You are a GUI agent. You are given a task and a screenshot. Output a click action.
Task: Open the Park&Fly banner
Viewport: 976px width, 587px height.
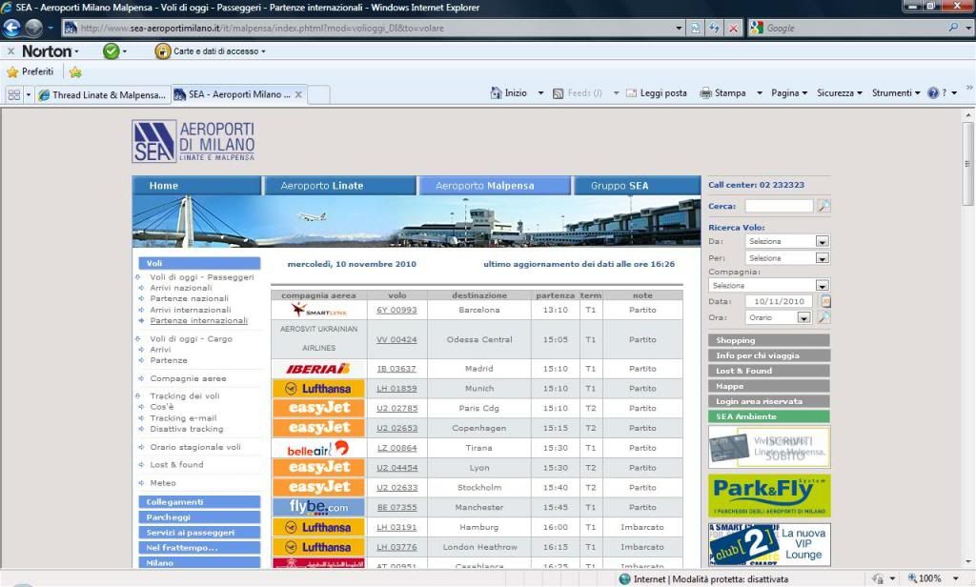pyautogui.click(x=769, y=496)
